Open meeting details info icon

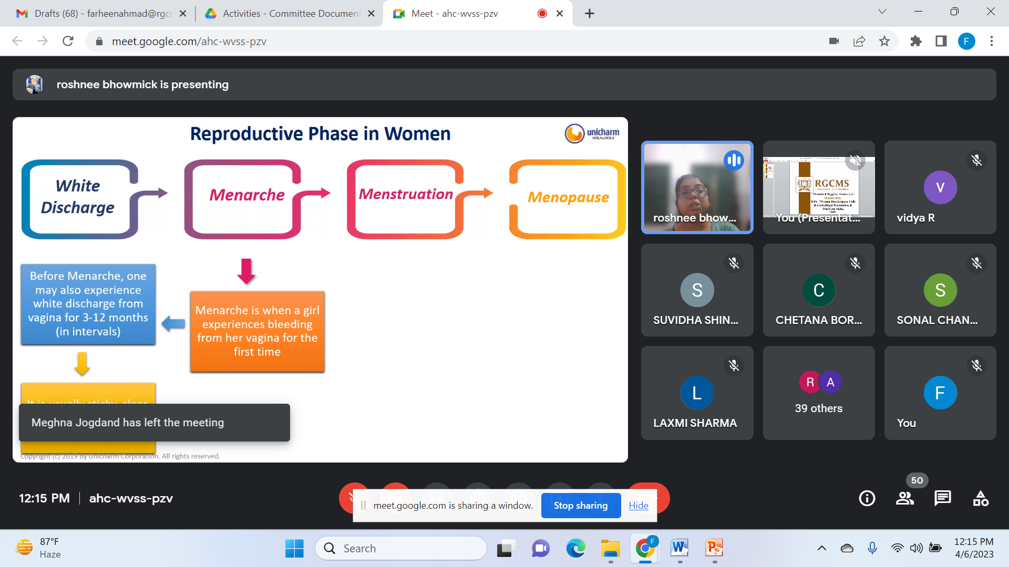(x=867, y=498)
